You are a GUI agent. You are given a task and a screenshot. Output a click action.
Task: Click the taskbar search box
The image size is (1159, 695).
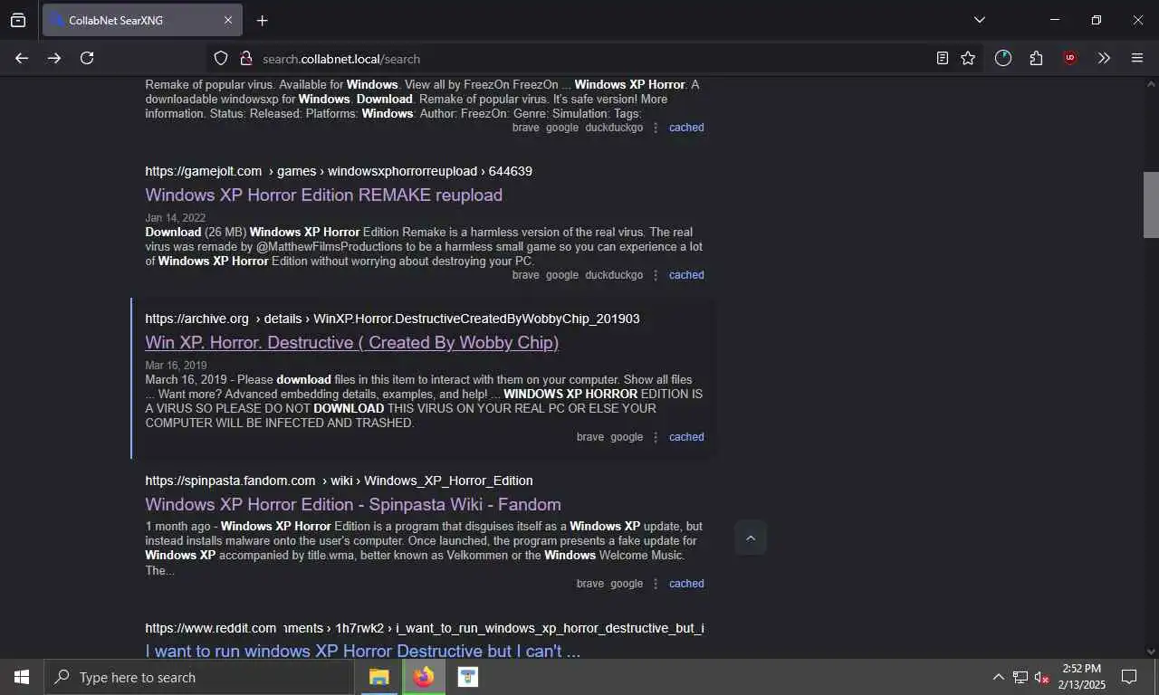[199, 677]
